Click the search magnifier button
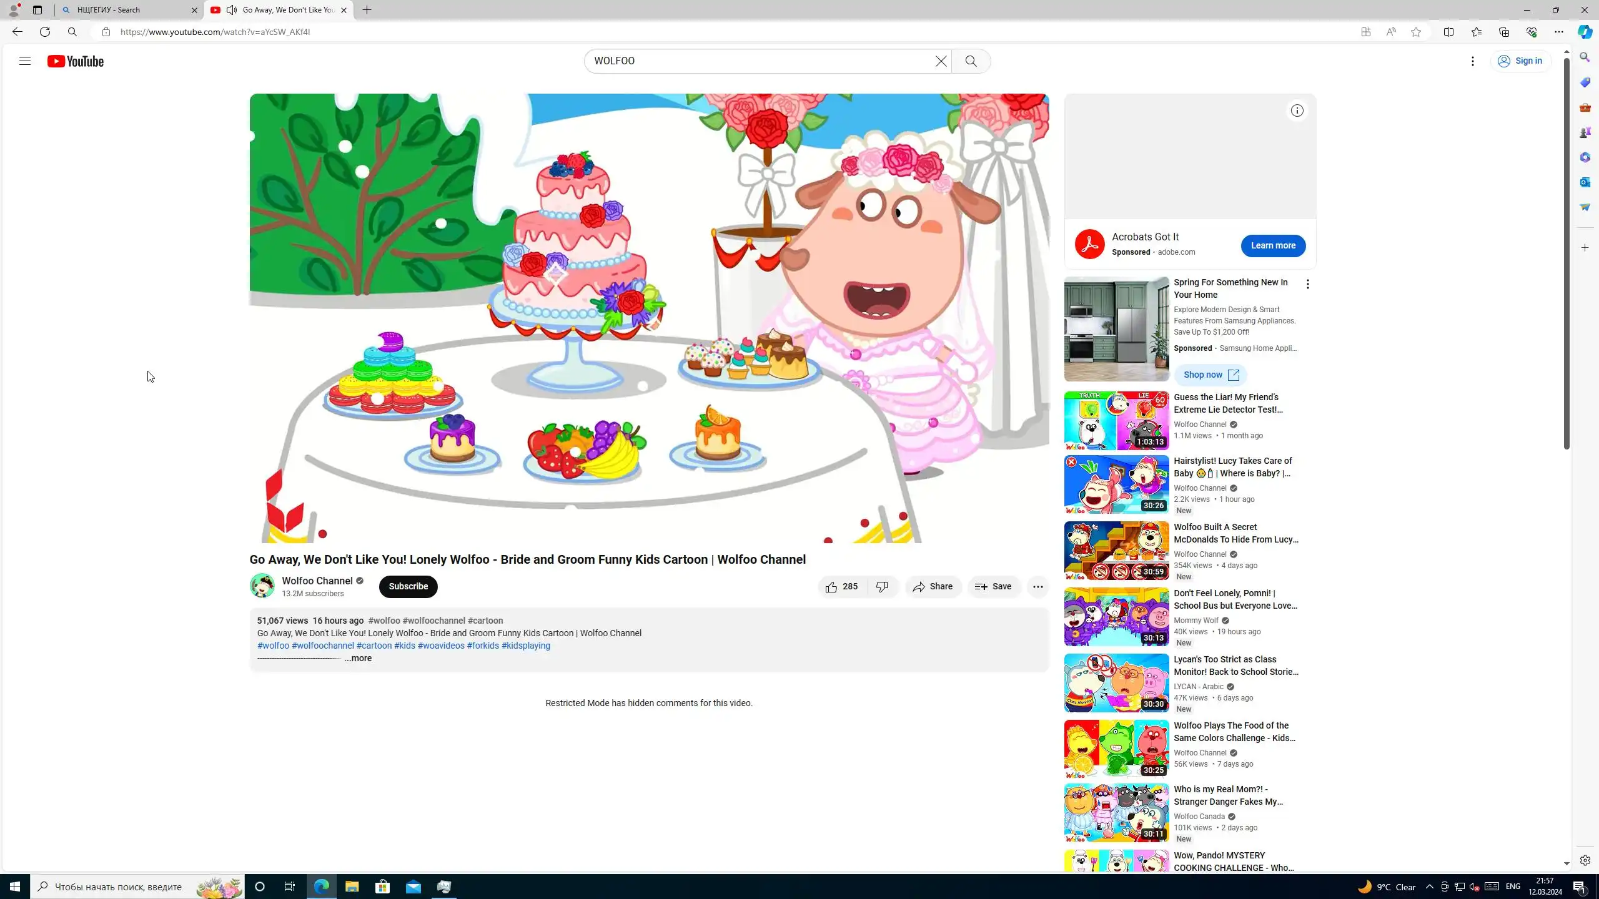The height and width of the screenshot is (899, 1599). coord(971,61)
